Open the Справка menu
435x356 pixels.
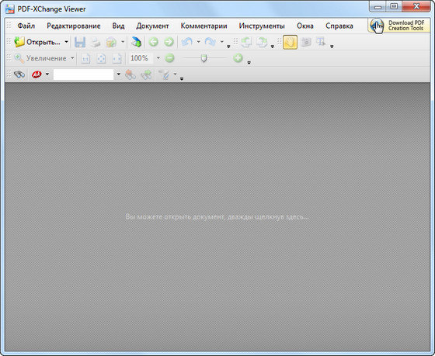tap(339, 26)
